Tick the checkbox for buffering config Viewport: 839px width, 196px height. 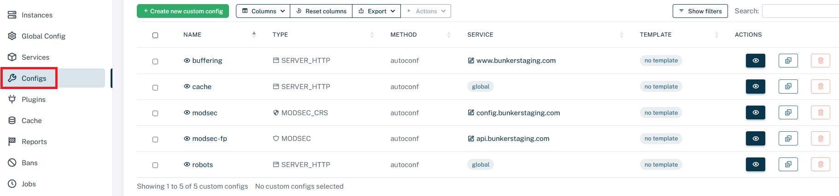(155, 62)
